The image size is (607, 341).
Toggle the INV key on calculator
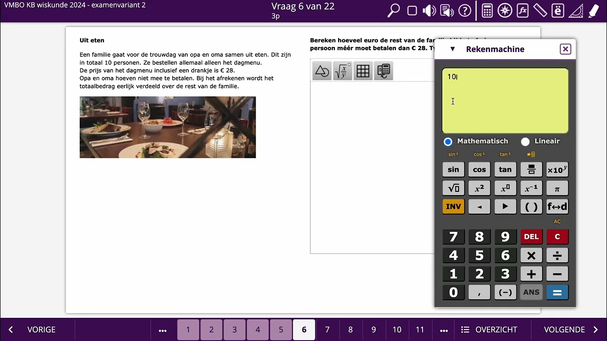click(x=453, y=206)
